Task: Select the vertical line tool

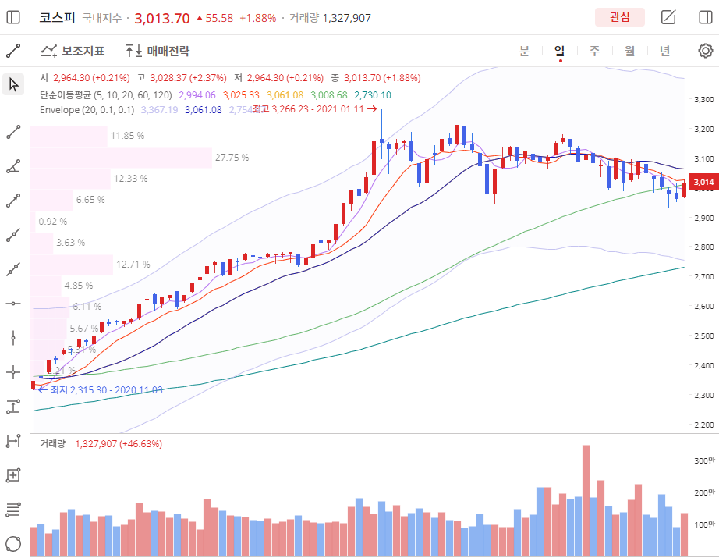Action: click(x=13, y=338)
